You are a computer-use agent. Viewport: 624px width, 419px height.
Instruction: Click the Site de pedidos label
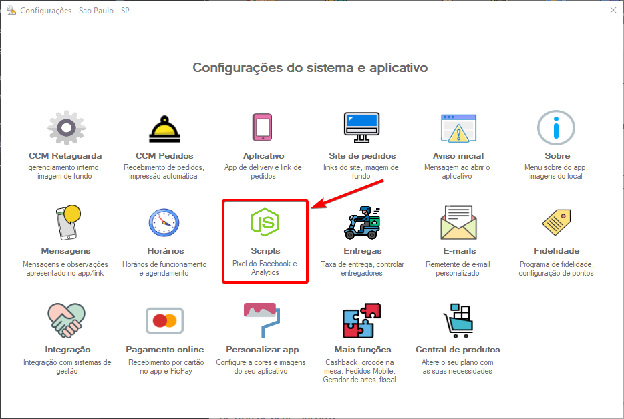[362, 156]
